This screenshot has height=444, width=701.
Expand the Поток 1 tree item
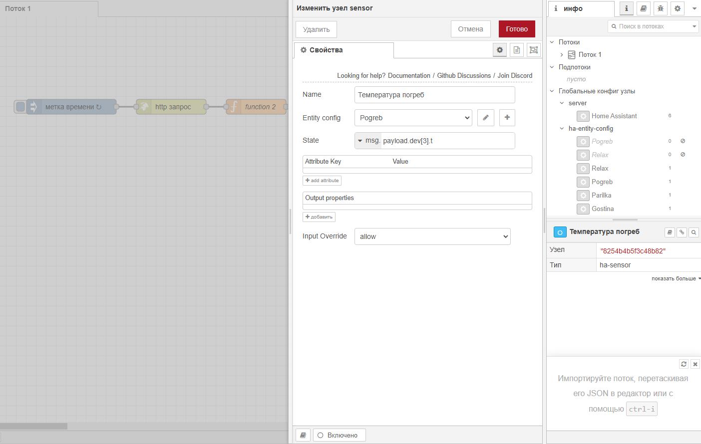click(562, 55)
